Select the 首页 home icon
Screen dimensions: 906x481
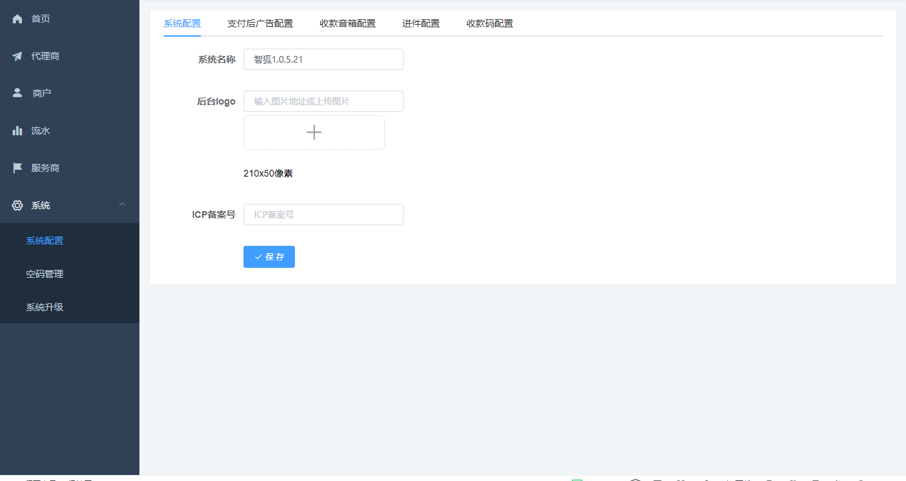[x=17, y=19]
